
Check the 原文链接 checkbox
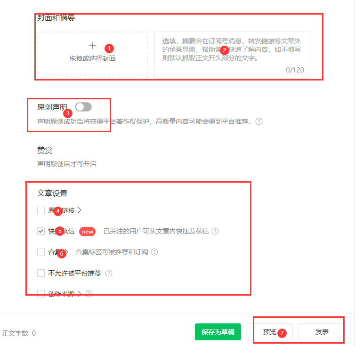click(x=41, y=210)
